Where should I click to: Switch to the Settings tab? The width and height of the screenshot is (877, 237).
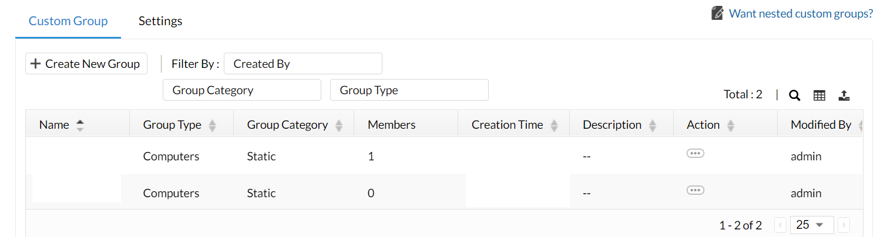pyautogui.click(x=160, y=21)
